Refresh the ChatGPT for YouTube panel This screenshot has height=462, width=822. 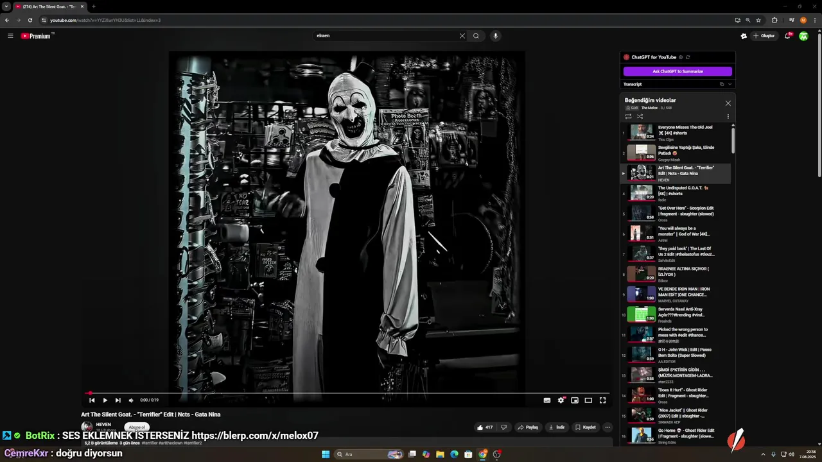pyautogui.click(x=688, y=57)
